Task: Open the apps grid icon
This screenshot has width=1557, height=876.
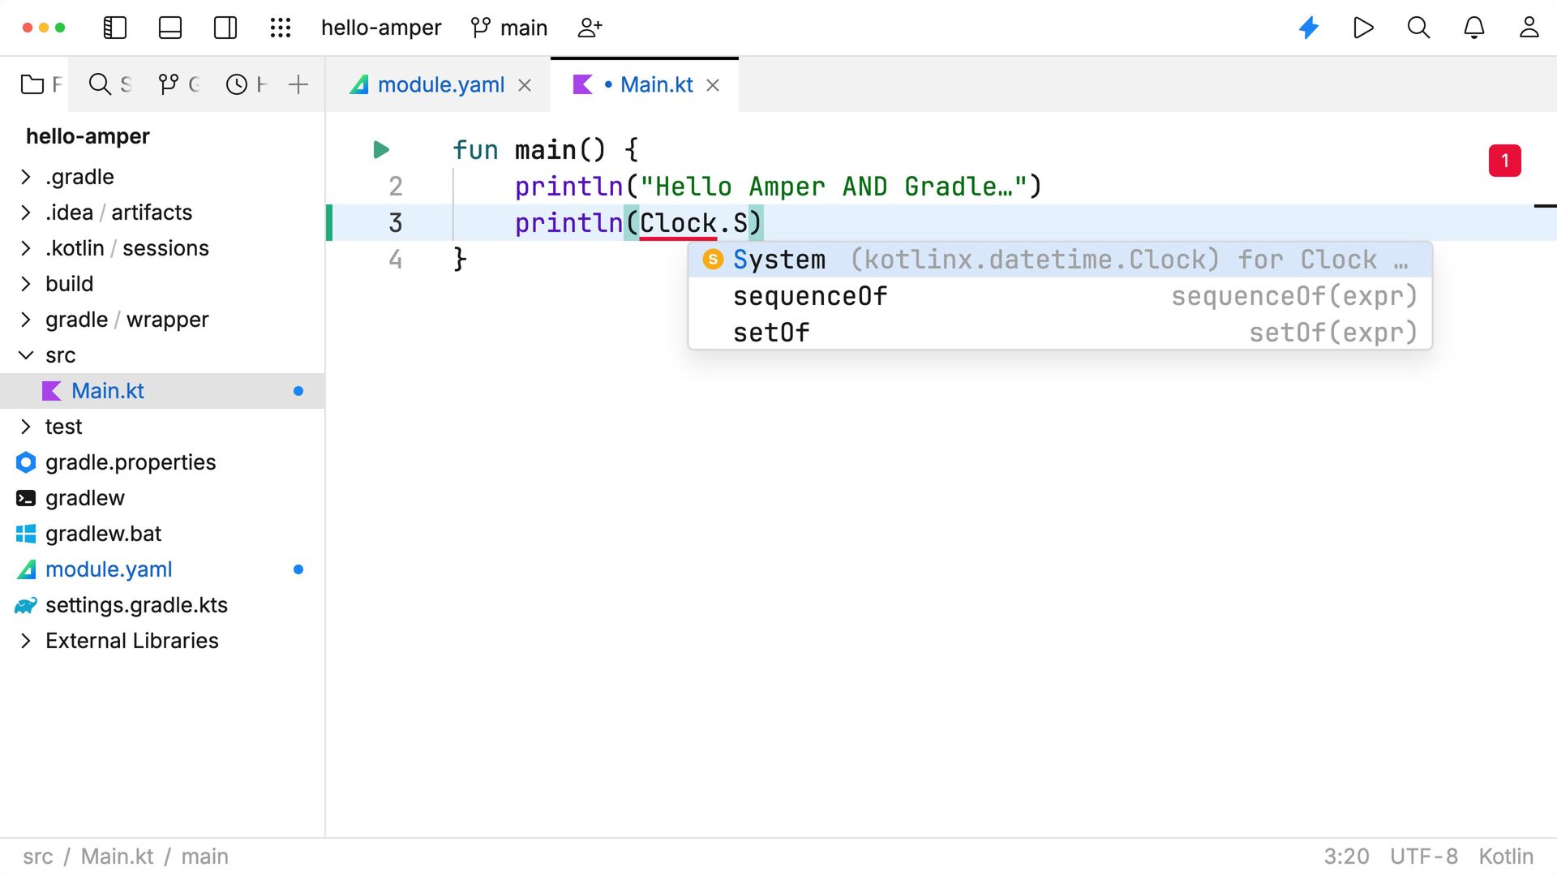Action: point(281,28)
